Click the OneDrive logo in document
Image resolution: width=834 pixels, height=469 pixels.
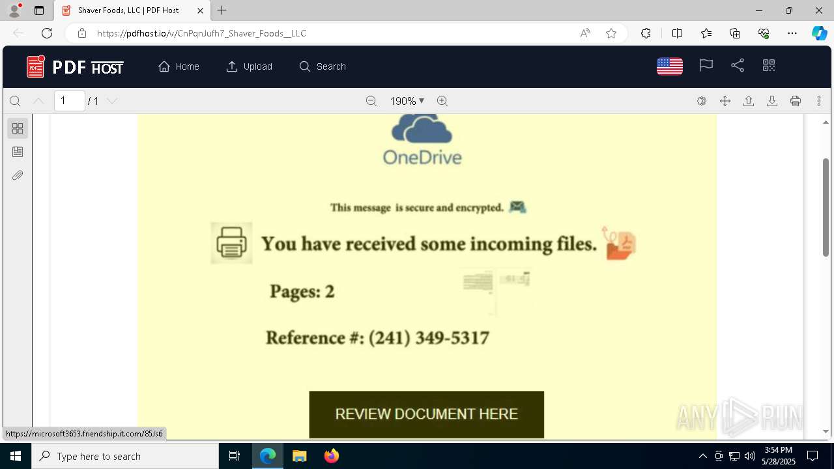[422, 140]
